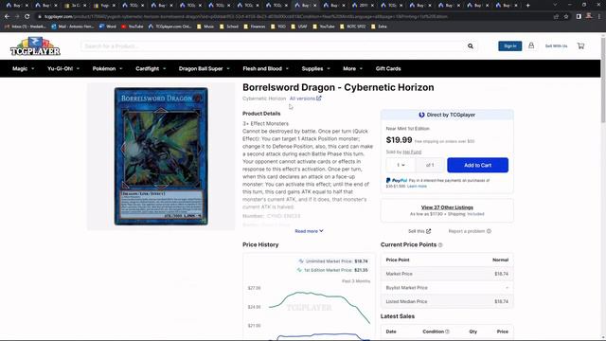The width and height of the screenshot is (606, 341).
Task: Click the info icon next to Current Price Points
Action: tap(440, 245)
